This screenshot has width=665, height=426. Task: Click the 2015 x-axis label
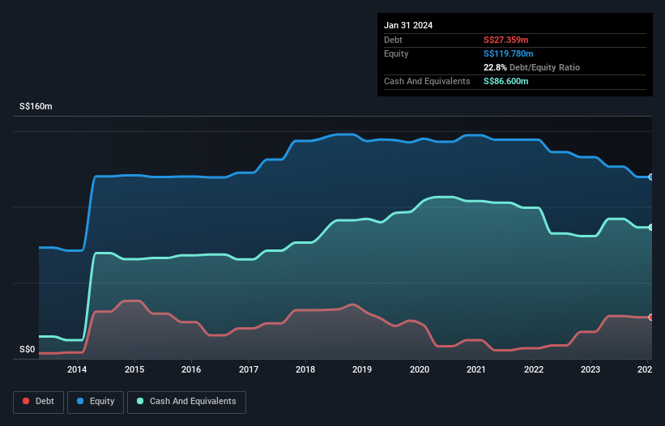coord(134,369)
